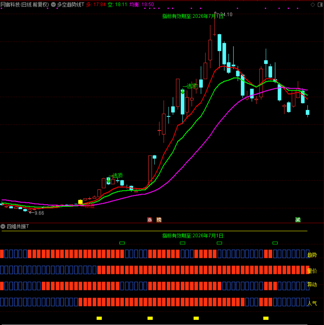
Task: Expand the 四维共振T indicator dropdown arrow
Action: pos(3,227)
